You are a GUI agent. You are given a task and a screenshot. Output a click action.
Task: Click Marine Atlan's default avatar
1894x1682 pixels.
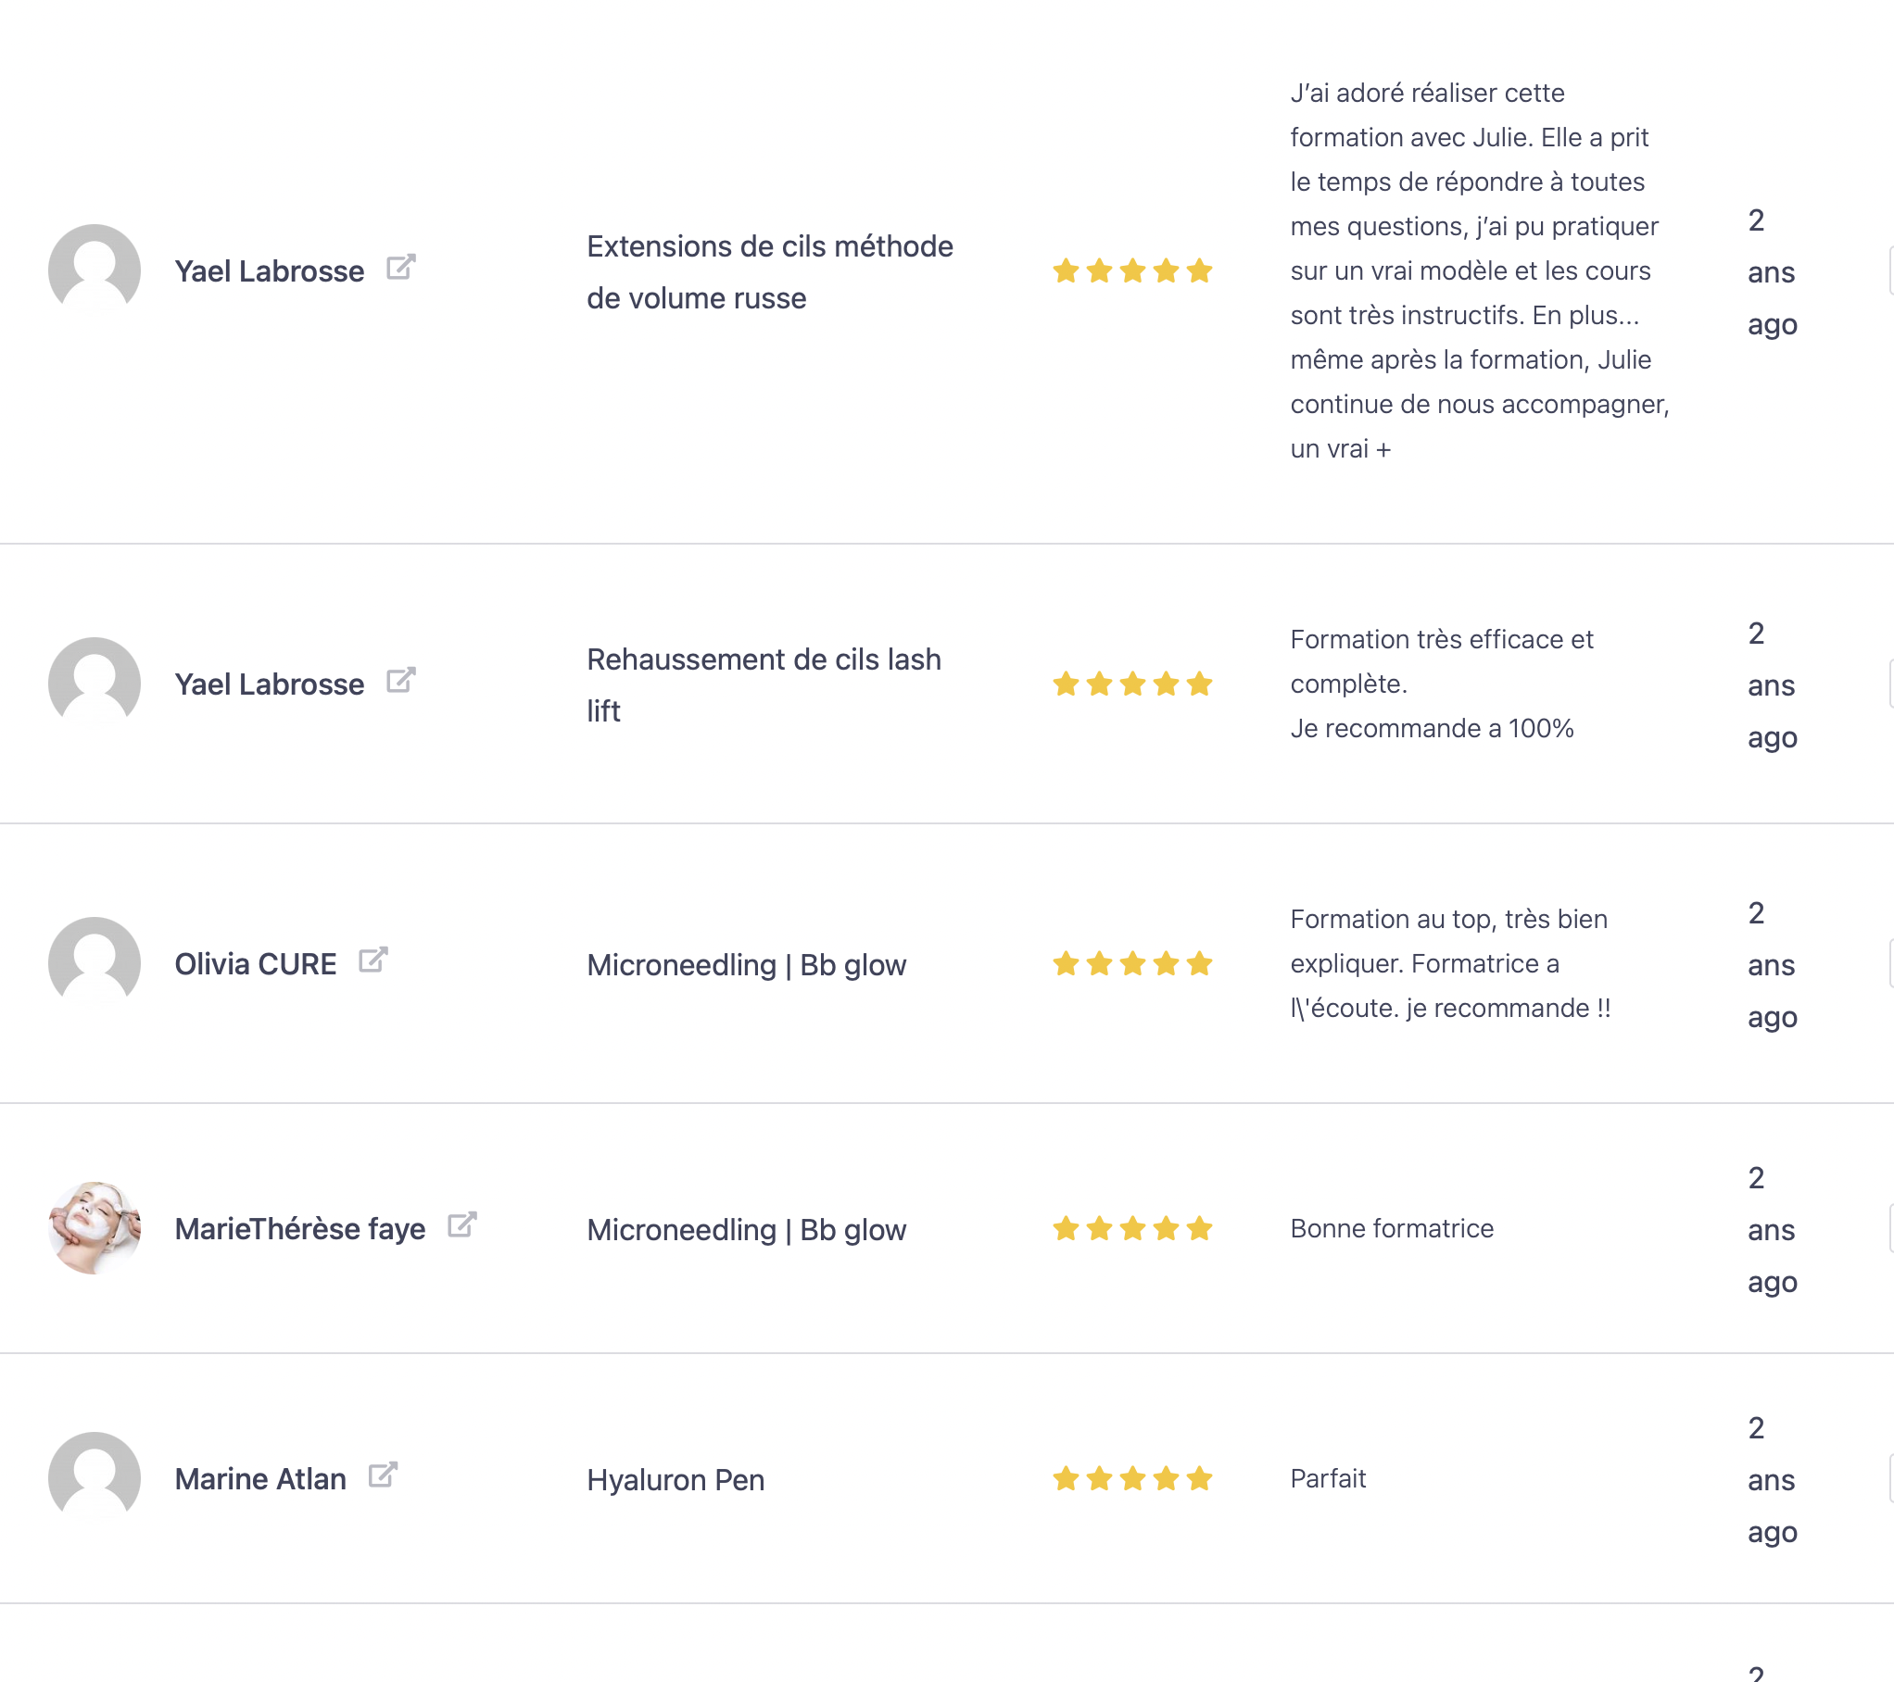95,1478
